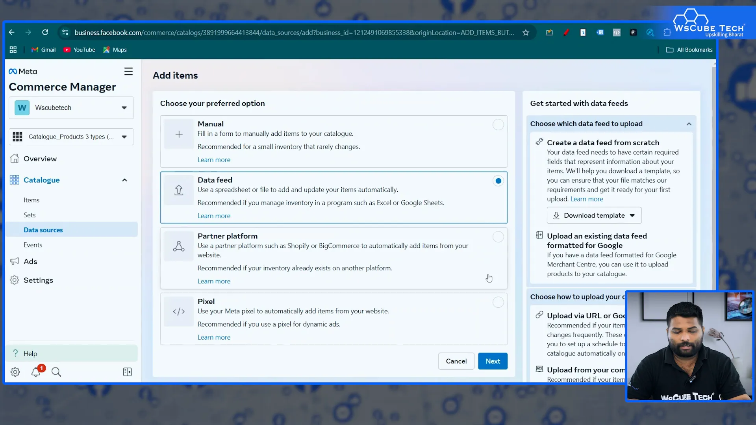Screen dimensions: 756x425
Task: Open Help in sidebar
Action: (71, 353)
